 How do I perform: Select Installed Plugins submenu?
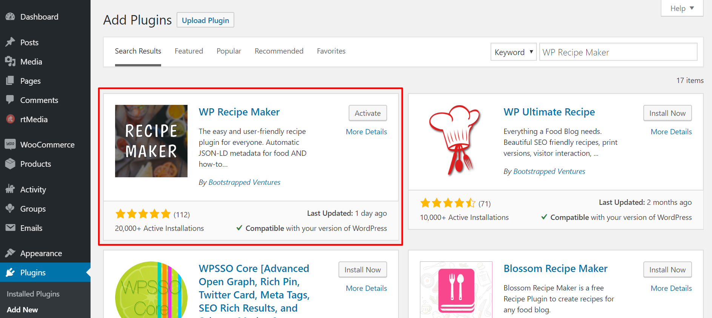(x=33, y=294)
